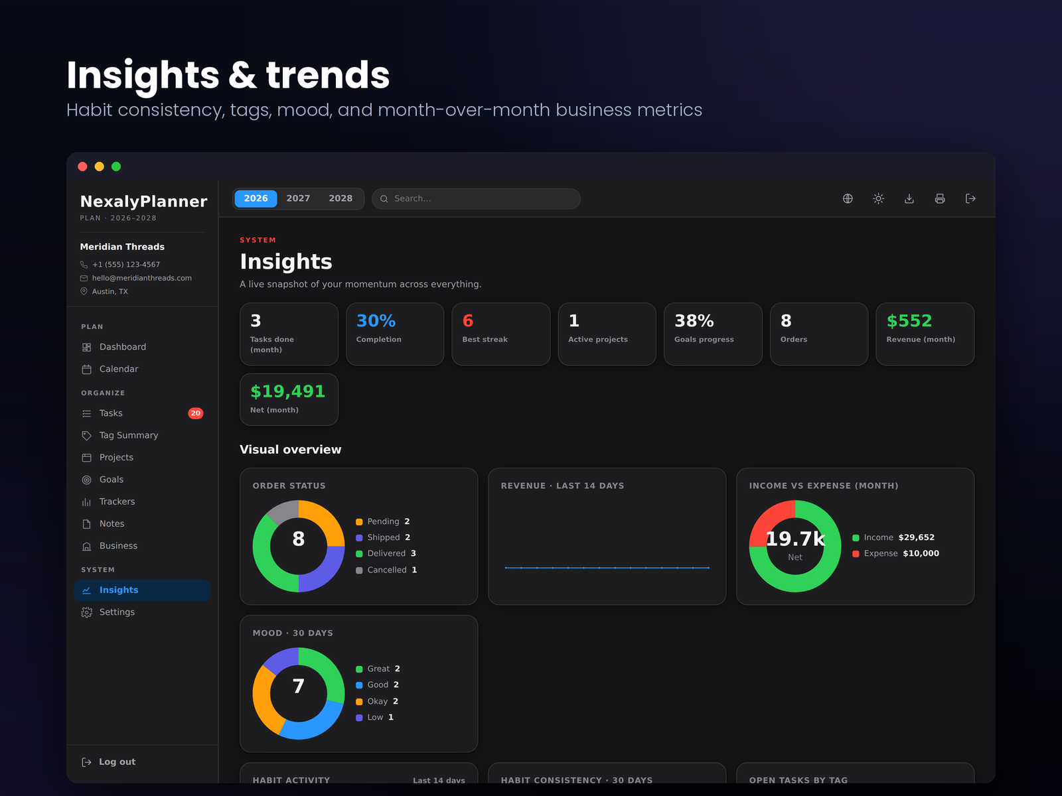This screenshot has width=1062, height=796.
Task: Click the Order Status donut chart
Action: tap(299, 546)
